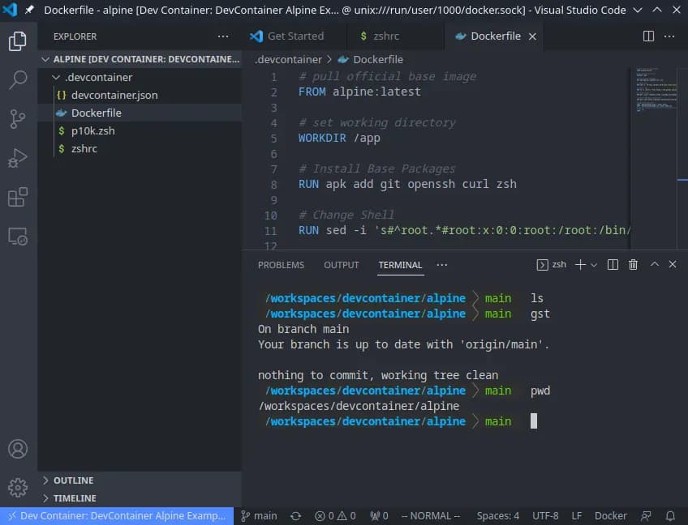Screen dimensions: 688x525
Task: Add a new terminal with plus icon
Action: pyautogui.click(x=580, y=265)
